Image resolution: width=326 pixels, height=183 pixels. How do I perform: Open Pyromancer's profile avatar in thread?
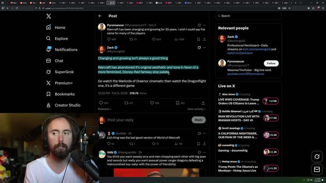102,27
